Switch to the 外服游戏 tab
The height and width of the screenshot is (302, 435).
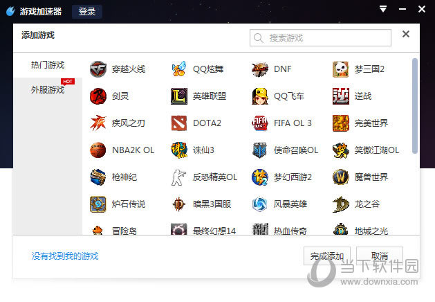pyautogui.click(x=48, y=90)
